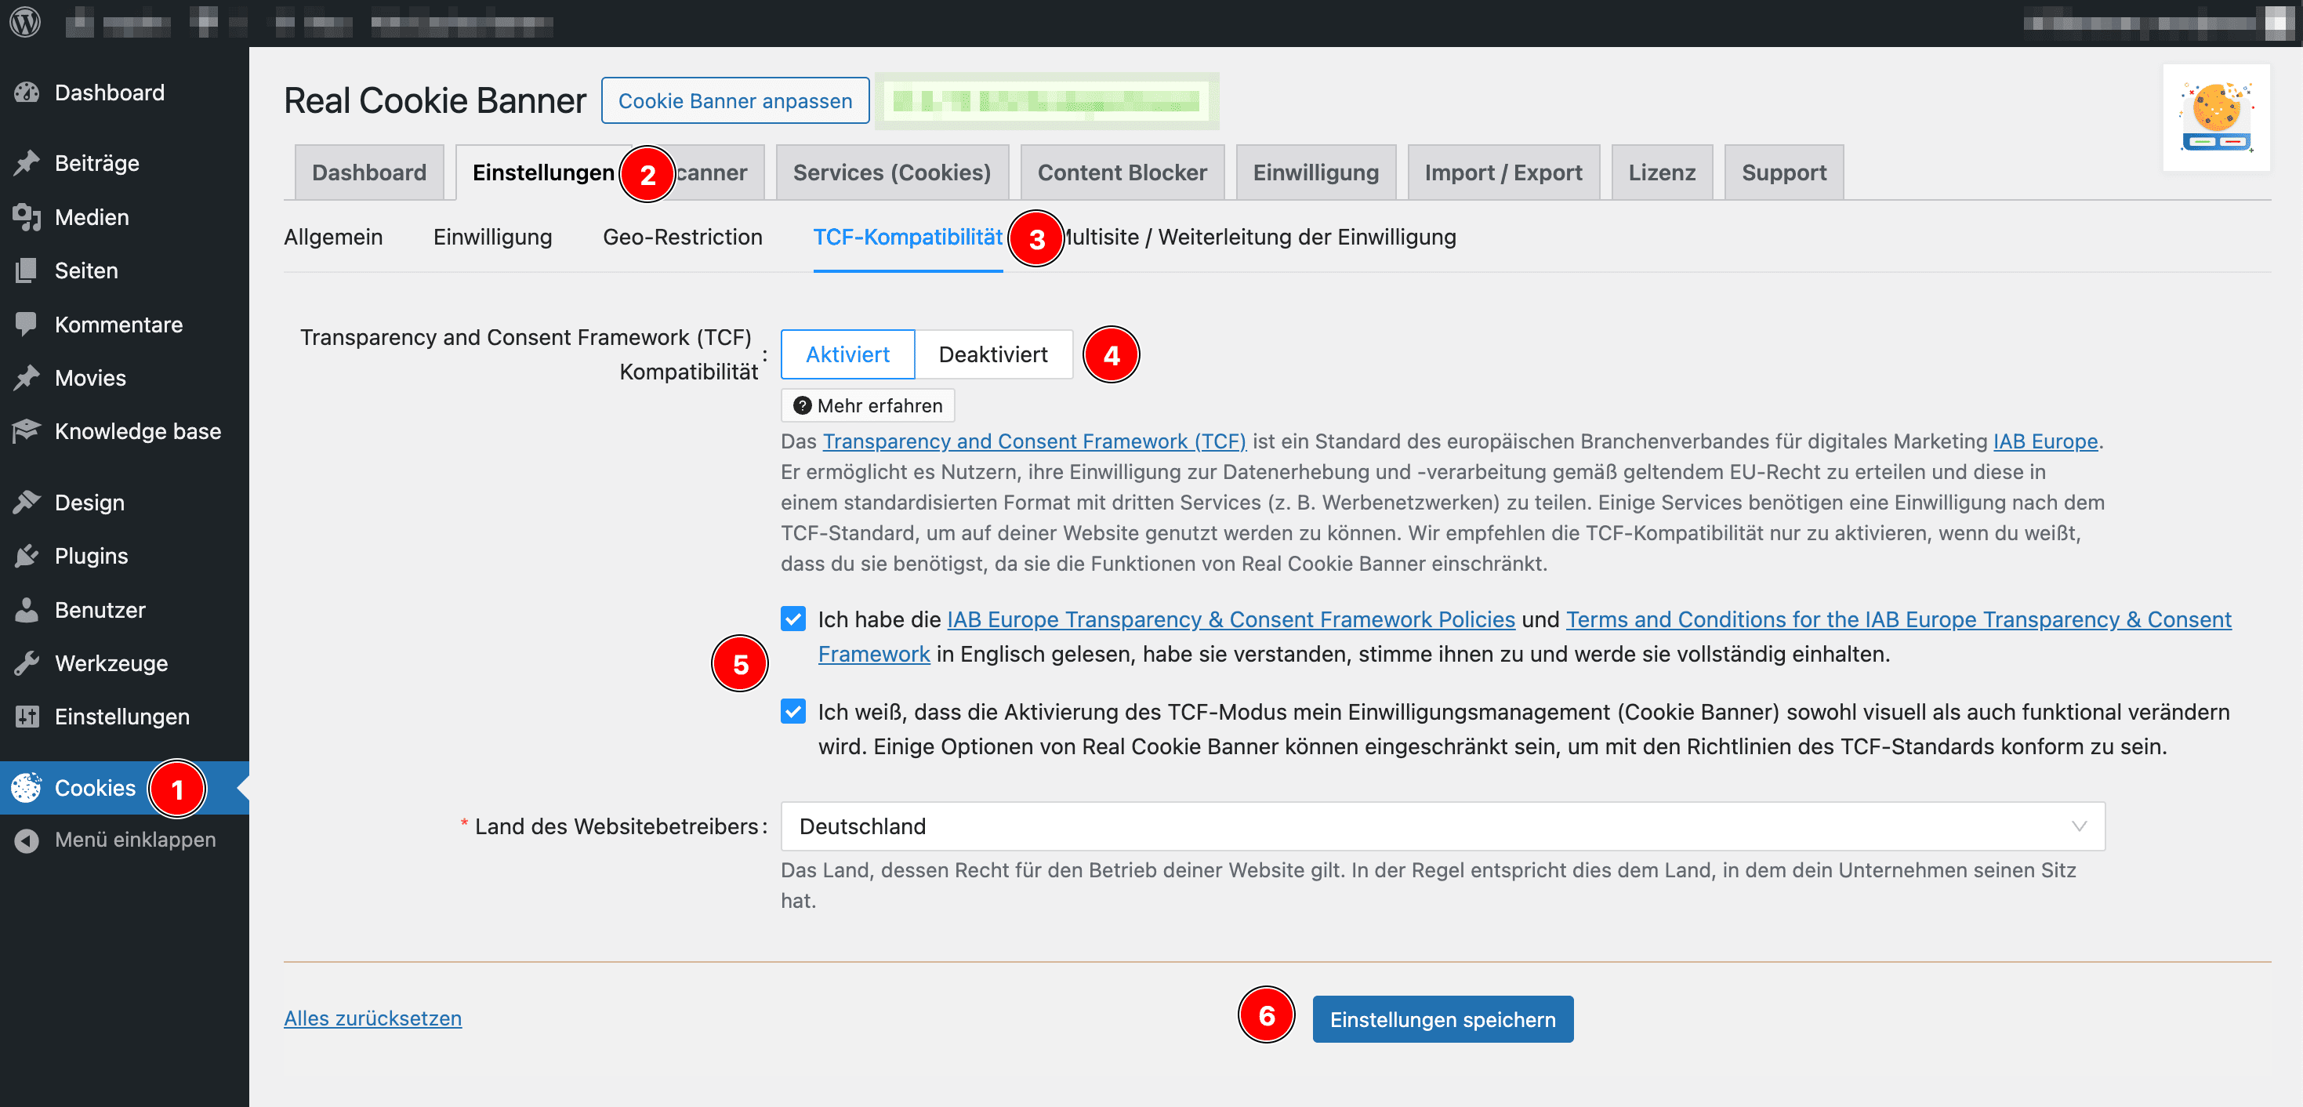This screenshot has width=2303, height=1107.
Task: Click the Plugins plug icon
Action: tap(27, 555)
